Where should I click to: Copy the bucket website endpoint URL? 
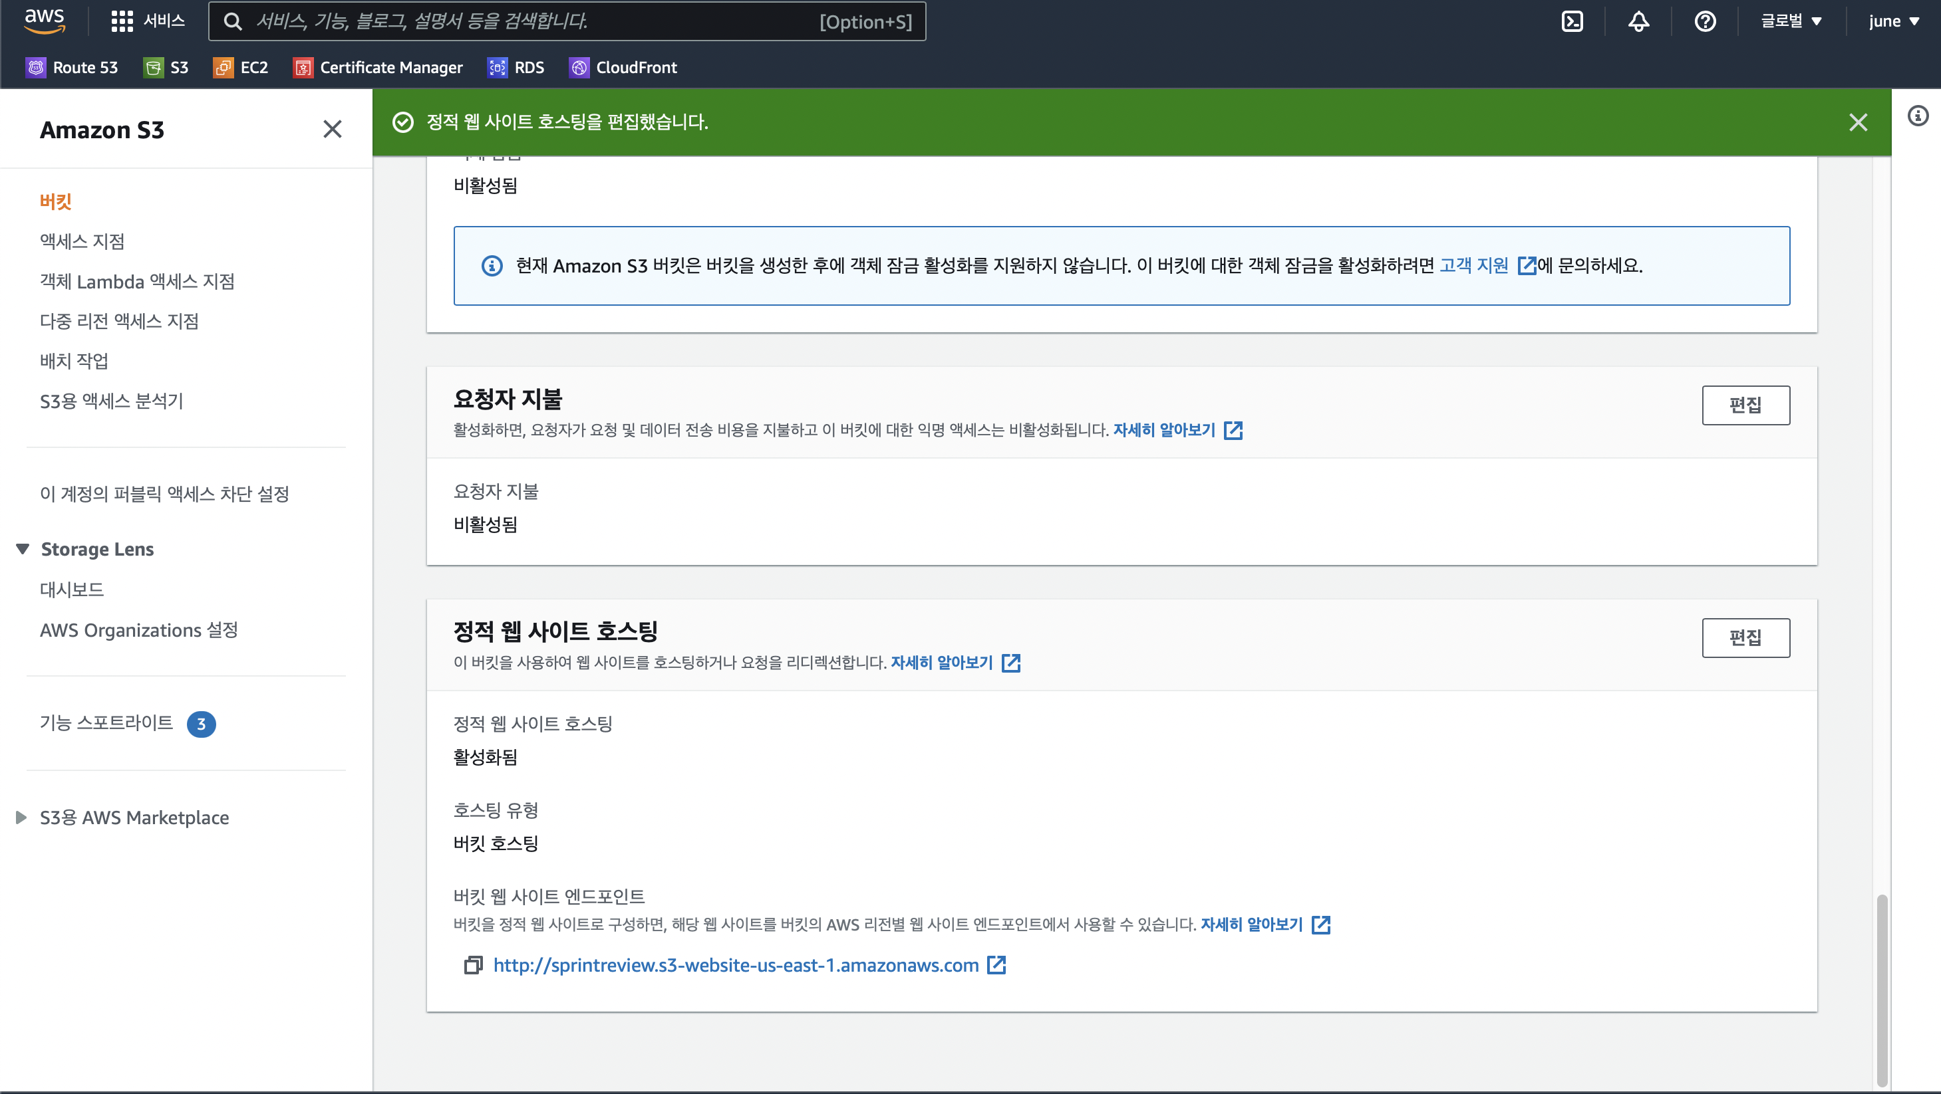473,965
